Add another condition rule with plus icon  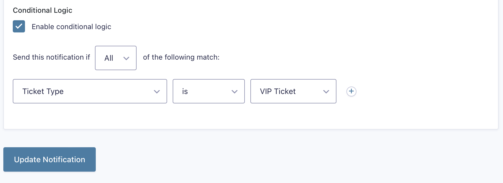point(351,91)
